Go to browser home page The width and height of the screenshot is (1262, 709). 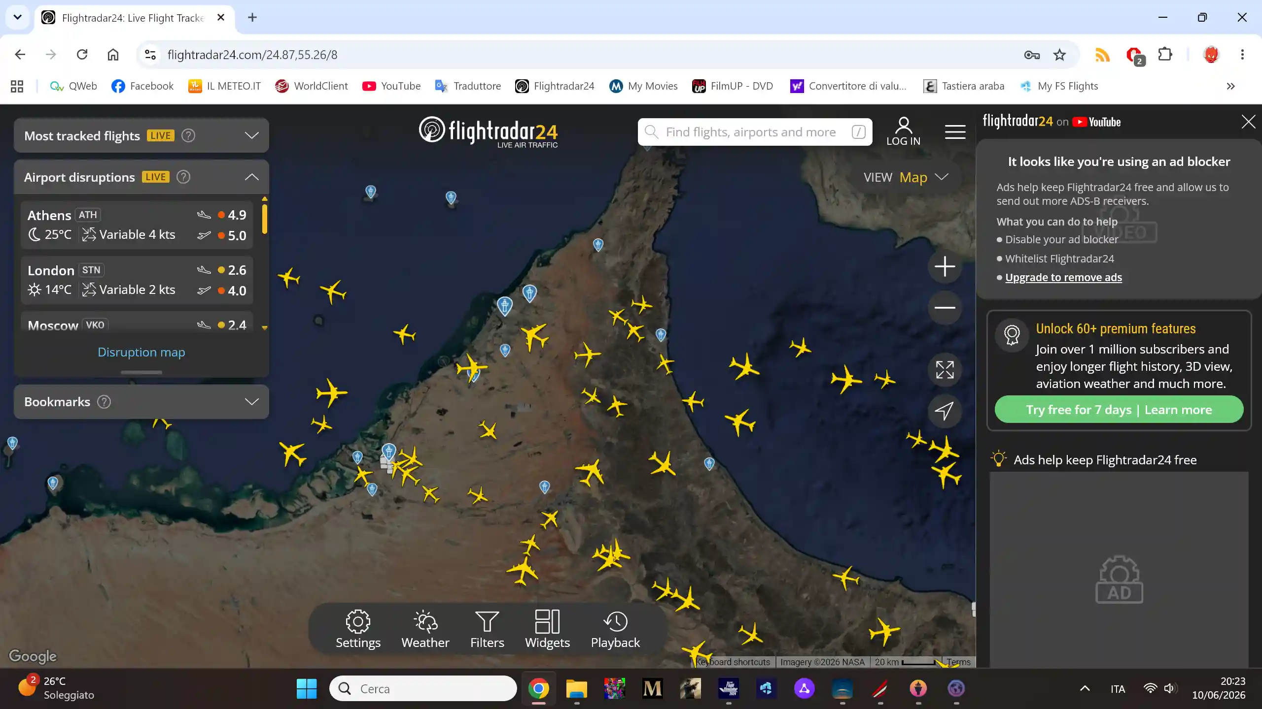(113, 55)
